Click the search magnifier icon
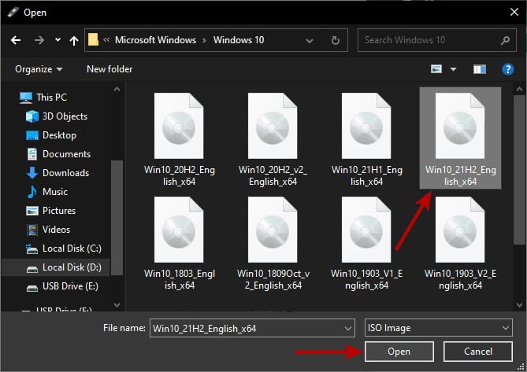 click(505, 41)
